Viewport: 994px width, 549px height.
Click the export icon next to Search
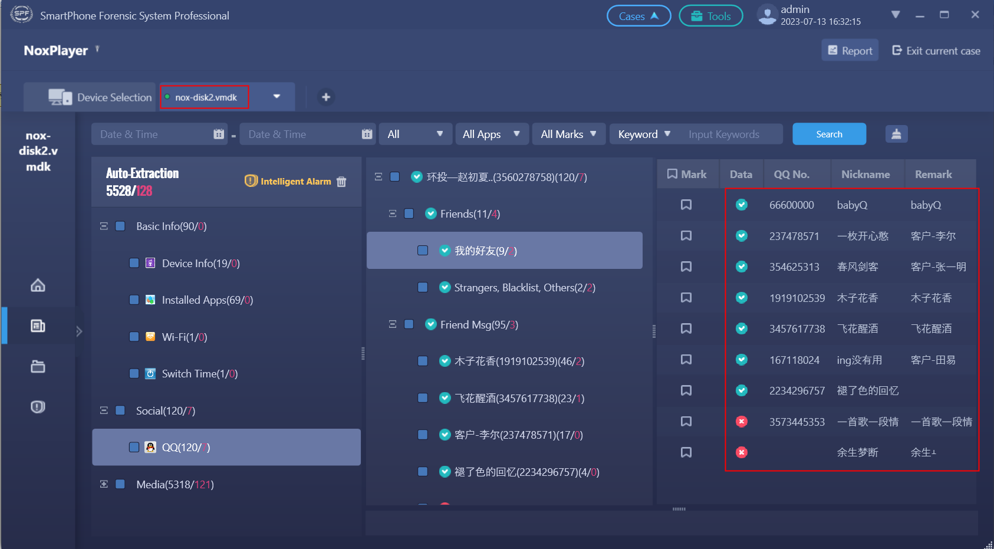[x=896, y=134]
